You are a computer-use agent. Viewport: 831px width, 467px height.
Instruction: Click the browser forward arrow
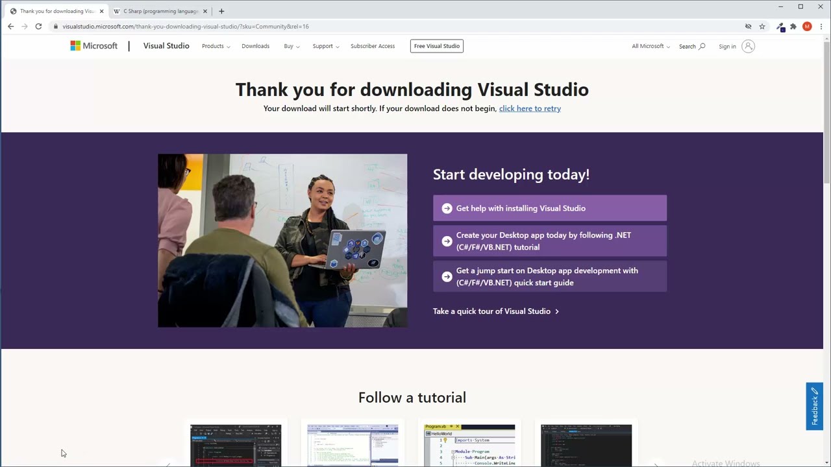(25, 27)
